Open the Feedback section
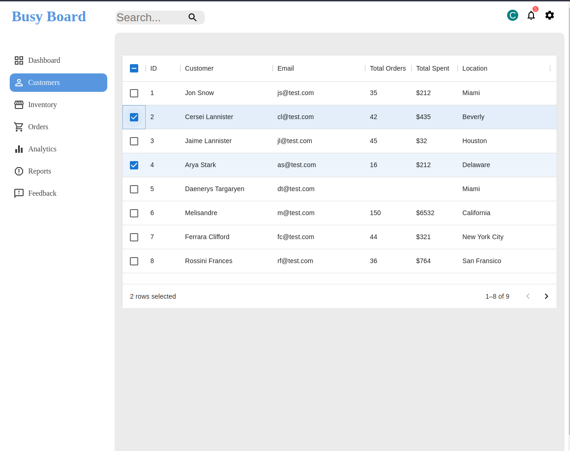The width and height of the screenshot is (570, 451). (42, 193)
